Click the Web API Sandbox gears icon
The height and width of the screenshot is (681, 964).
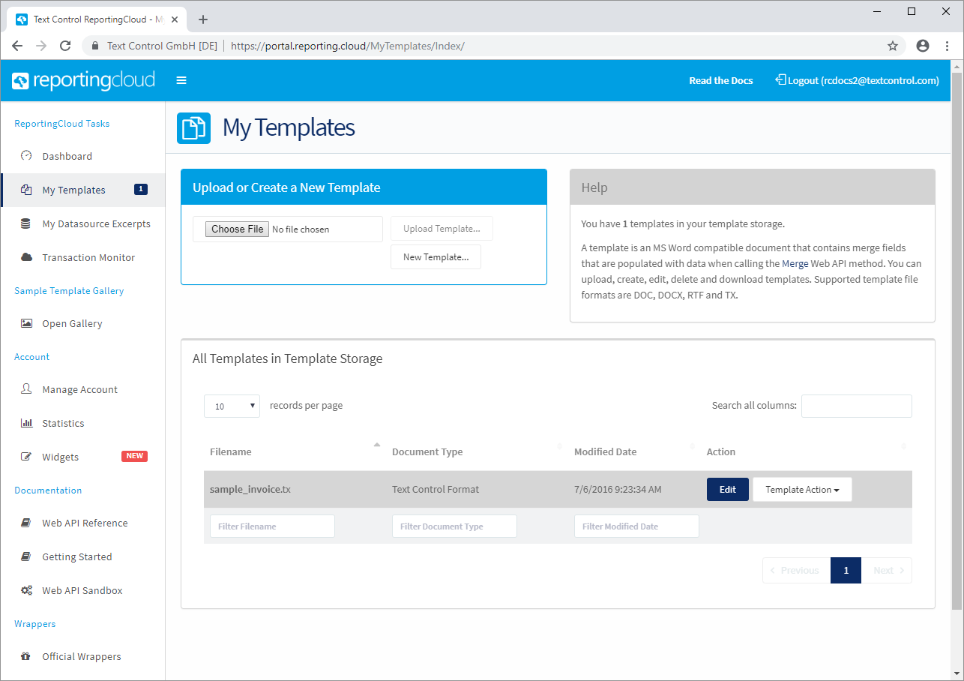tap(26, 590)
